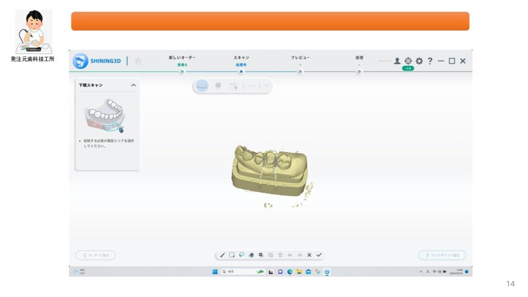
Task: Undo the last edit action
Action: tap(290, 255)
